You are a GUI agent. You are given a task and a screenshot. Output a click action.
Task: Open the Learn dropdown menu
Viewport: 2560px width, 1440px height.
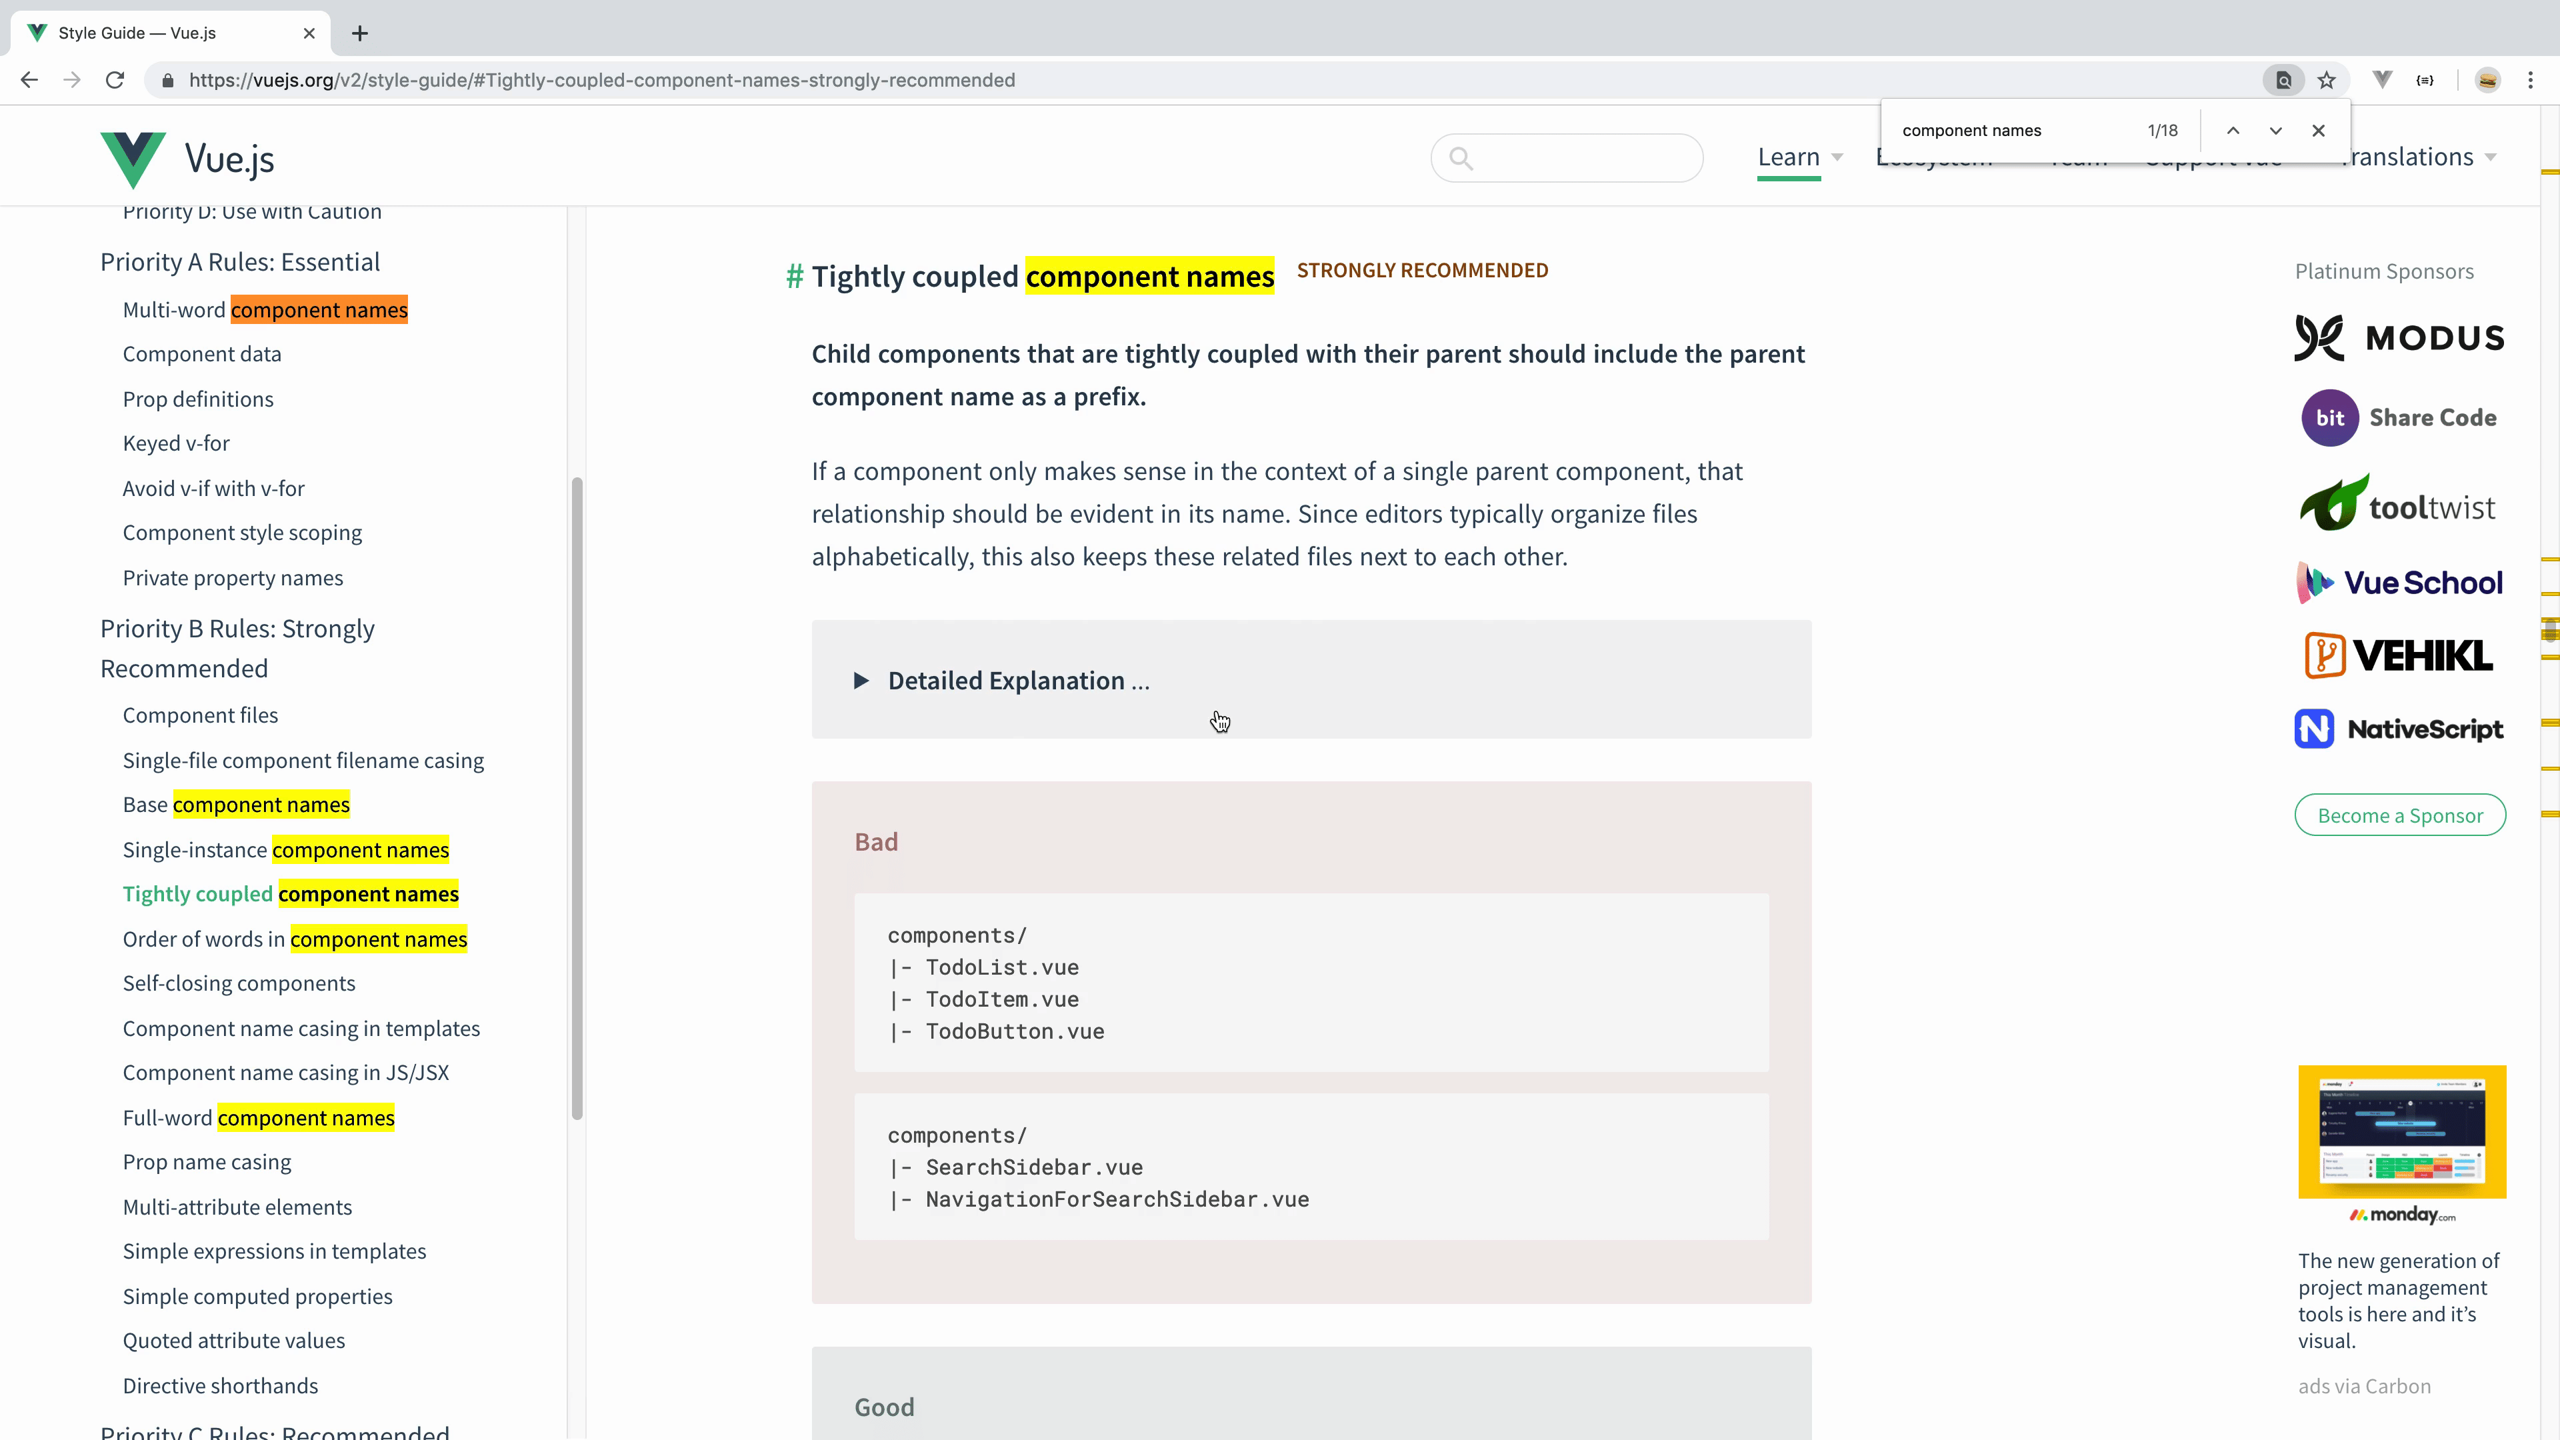pos(1800,157)
